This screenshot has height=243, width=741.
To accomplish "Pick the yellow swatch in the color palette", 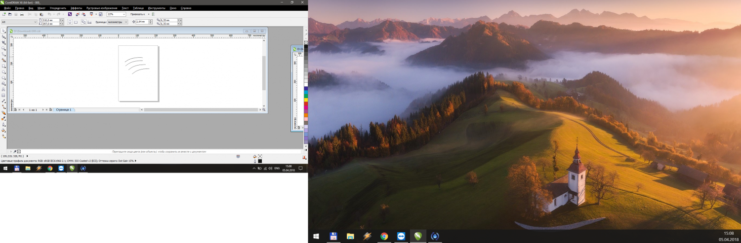I will coord(306,99).
